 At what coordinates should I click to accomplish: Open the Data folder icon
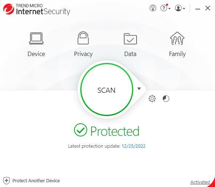tap(130, 39)
